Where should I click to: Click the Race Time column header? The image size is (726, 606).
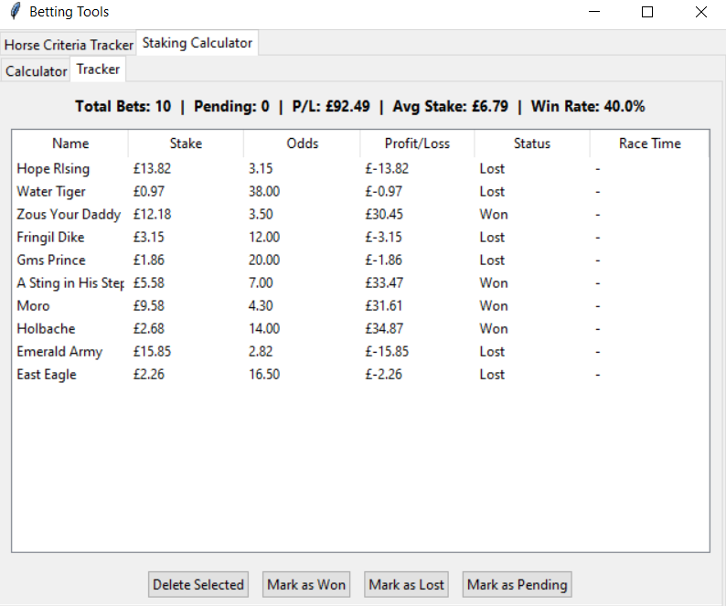click(649, 144)
